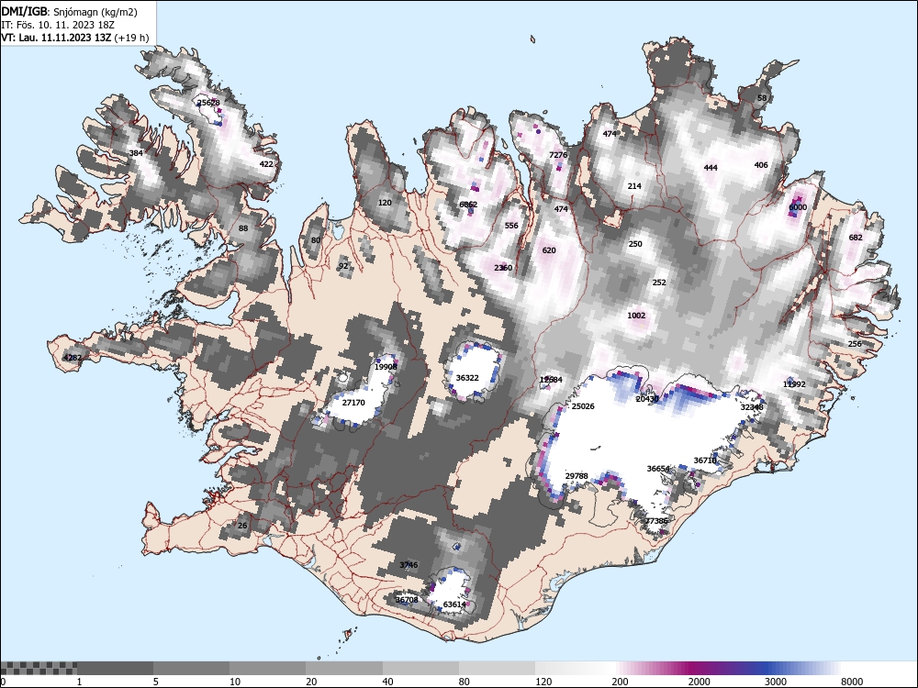Click snow value 29788
The image size is (918, 688).
[x=577, y=476]
